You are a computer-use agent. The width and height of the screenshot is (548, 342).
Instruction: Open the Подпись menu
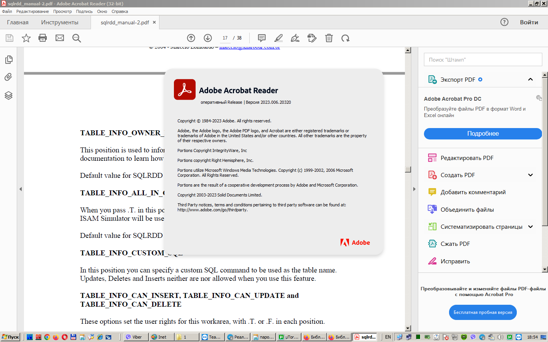84,11
